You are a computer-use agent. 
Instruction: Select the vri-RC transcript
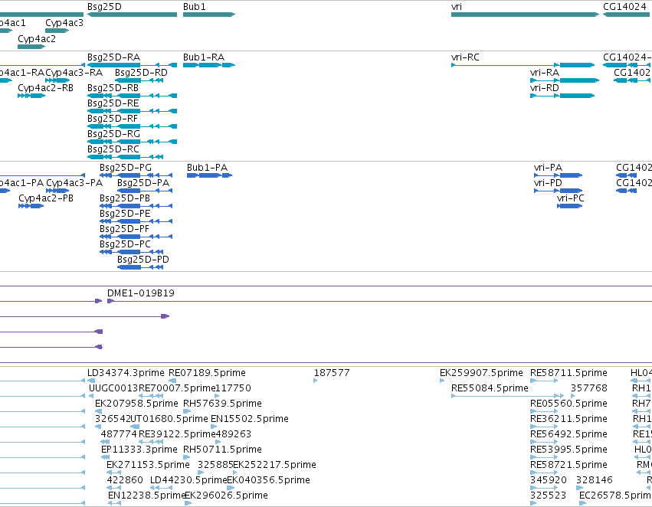523,65
